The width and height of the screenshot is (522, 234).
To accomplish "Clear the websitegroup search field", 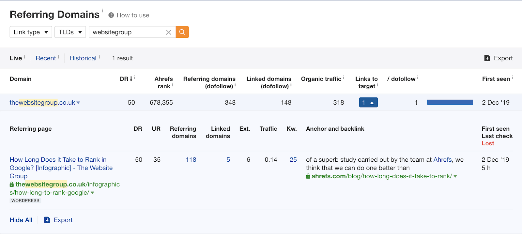I will tap(168, 32).
